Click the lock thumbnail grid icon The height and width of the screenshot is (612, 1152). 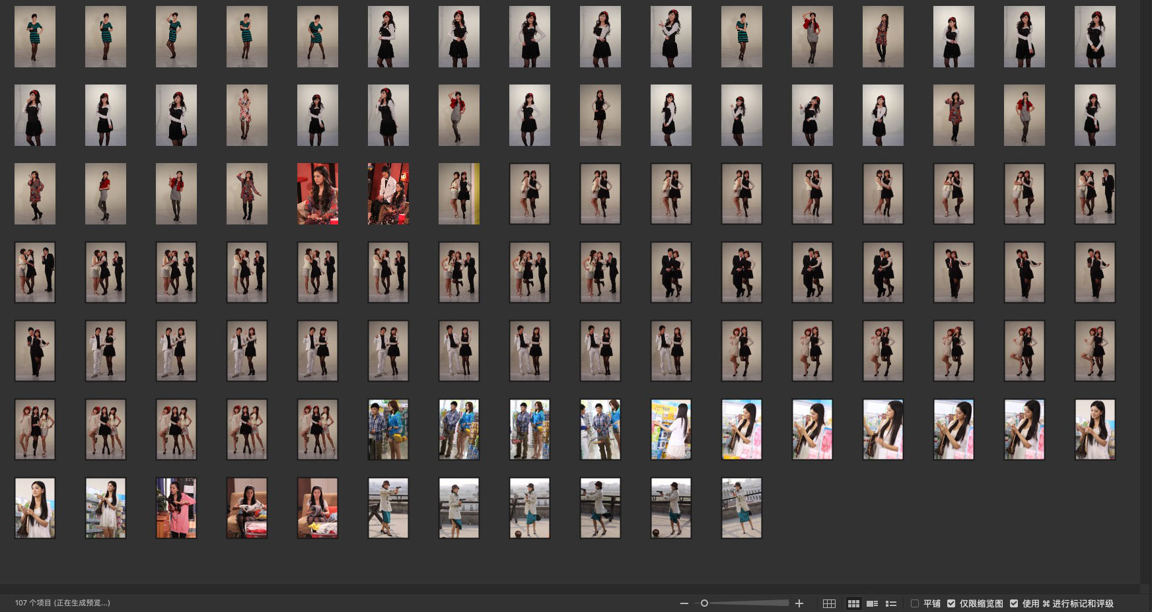click(829, 603)
